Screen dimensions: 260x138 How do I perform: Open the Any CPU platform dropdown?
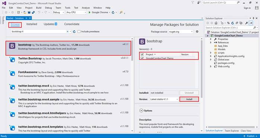(76, 12)
